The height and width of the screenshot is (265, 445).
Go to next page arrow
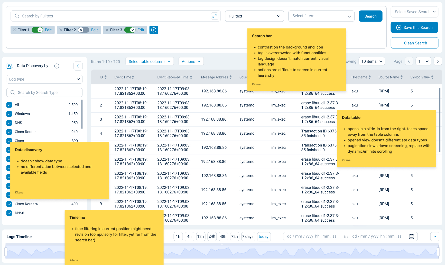pyautogui.click(x=438, y=61)
